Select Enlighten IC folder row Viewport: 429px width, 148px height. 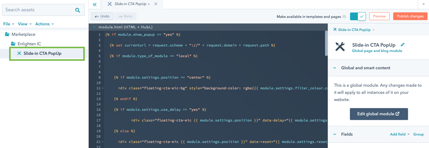[x=29, y=44]
